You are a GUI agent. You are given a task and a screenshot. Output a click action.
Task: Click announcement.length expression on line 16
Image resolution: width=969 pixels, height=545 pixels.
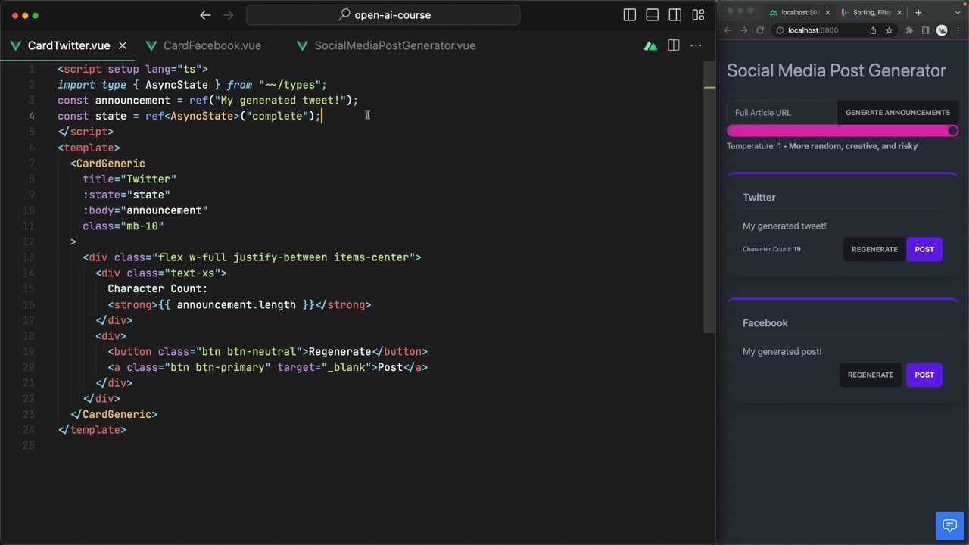point(236,304)
